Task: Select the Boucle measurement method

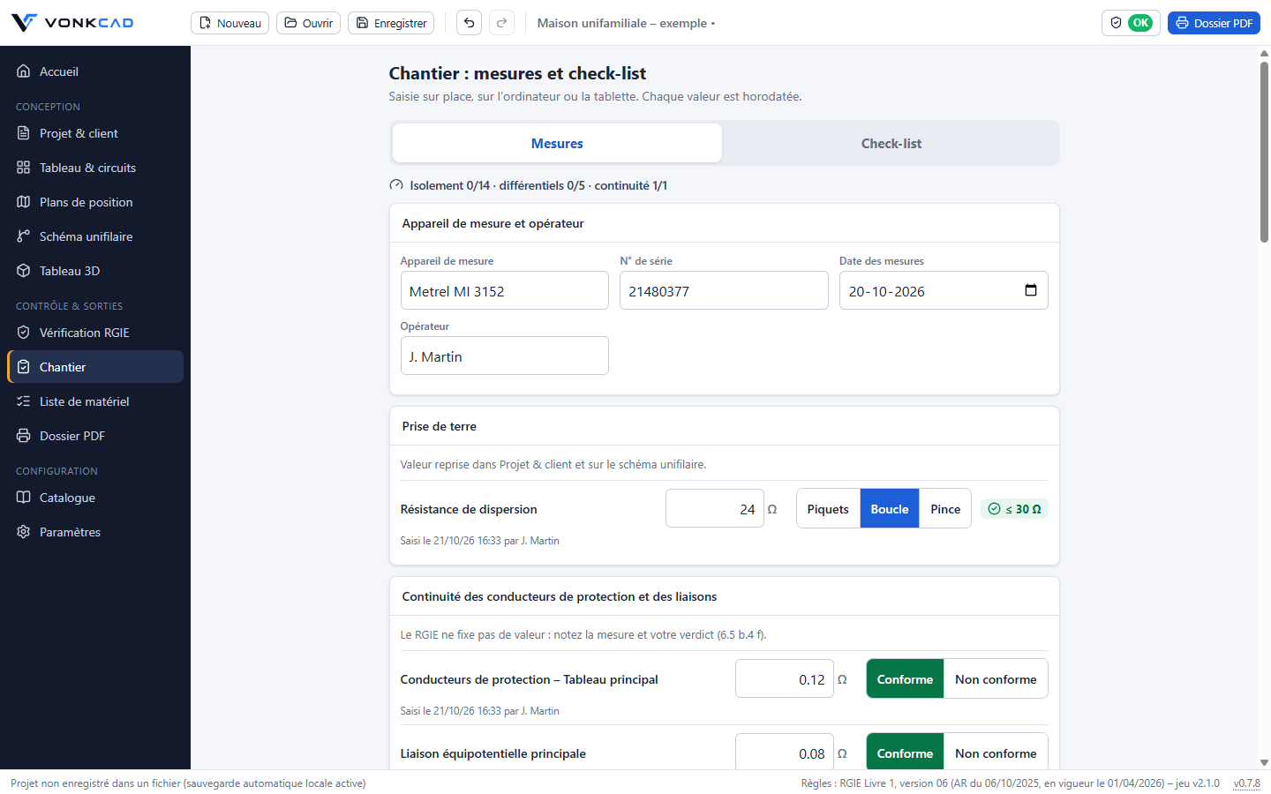Action: [x=890, y=509]
